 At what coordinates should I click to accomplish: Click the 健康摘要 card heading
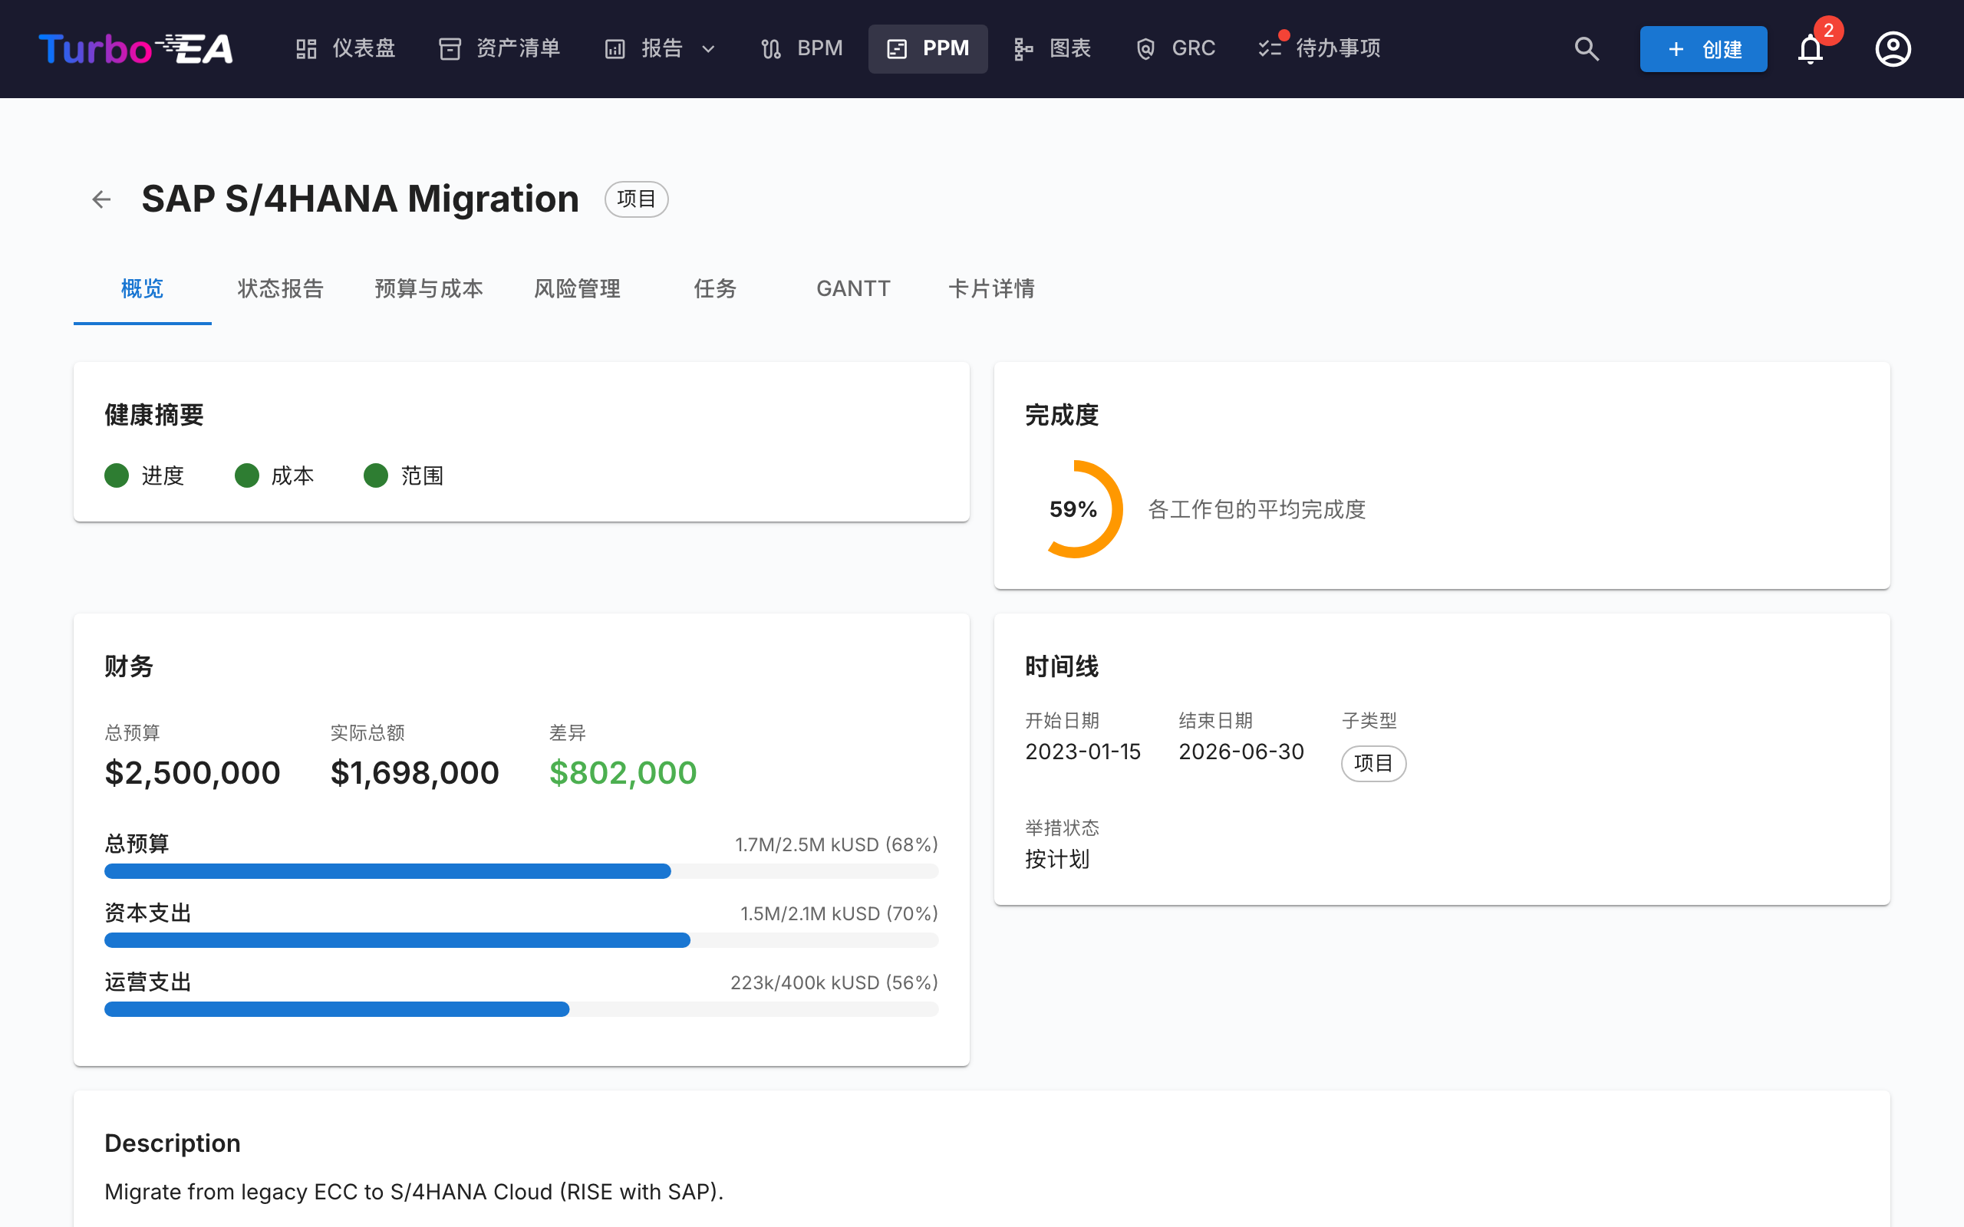pos(154,416)
